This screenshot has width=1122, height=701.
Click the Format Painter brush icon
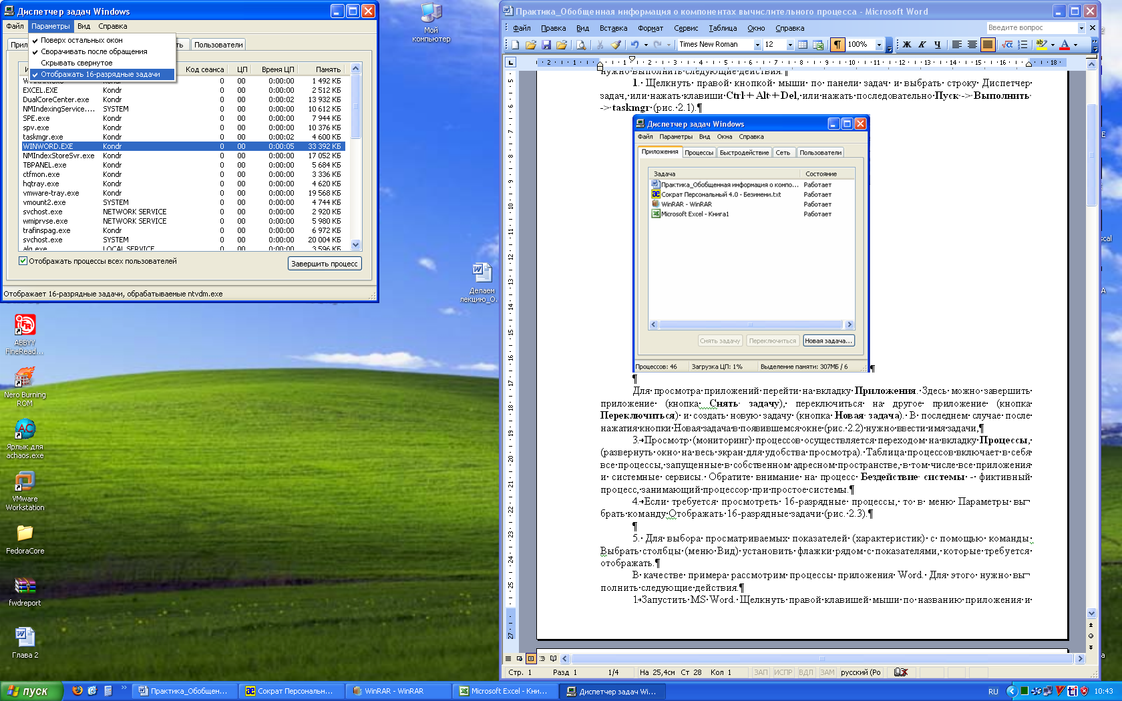point(616,45)
